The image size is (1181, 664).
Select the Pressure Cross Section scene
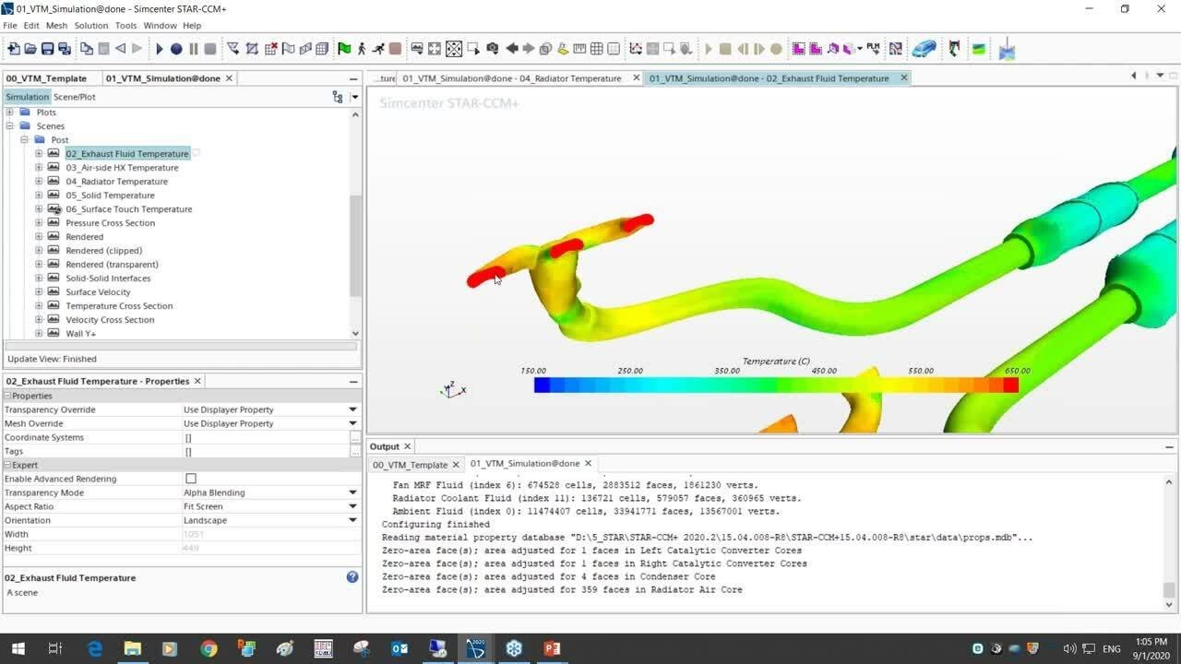[110, 223]
